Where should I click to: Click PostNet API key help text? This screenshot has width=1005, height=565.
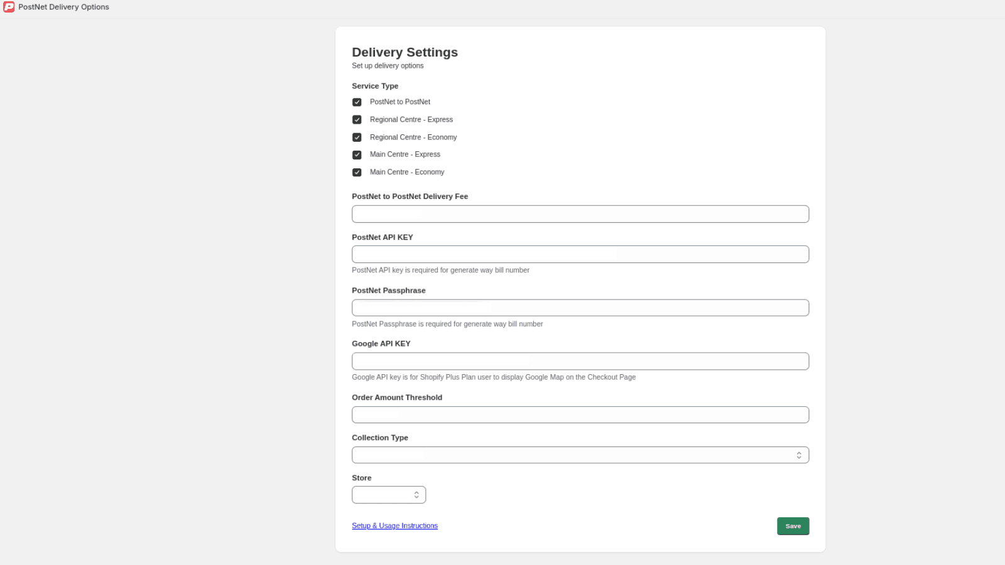tap(440, 271)
